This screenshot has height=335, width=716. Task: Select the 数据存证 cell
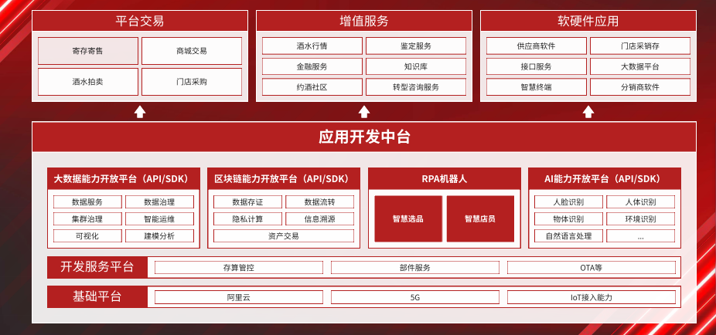point(248,202)
